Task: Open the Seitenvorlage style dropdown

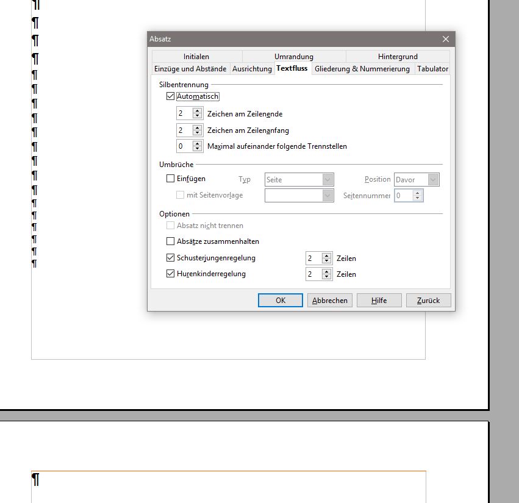Action: [x=299, y=195]
